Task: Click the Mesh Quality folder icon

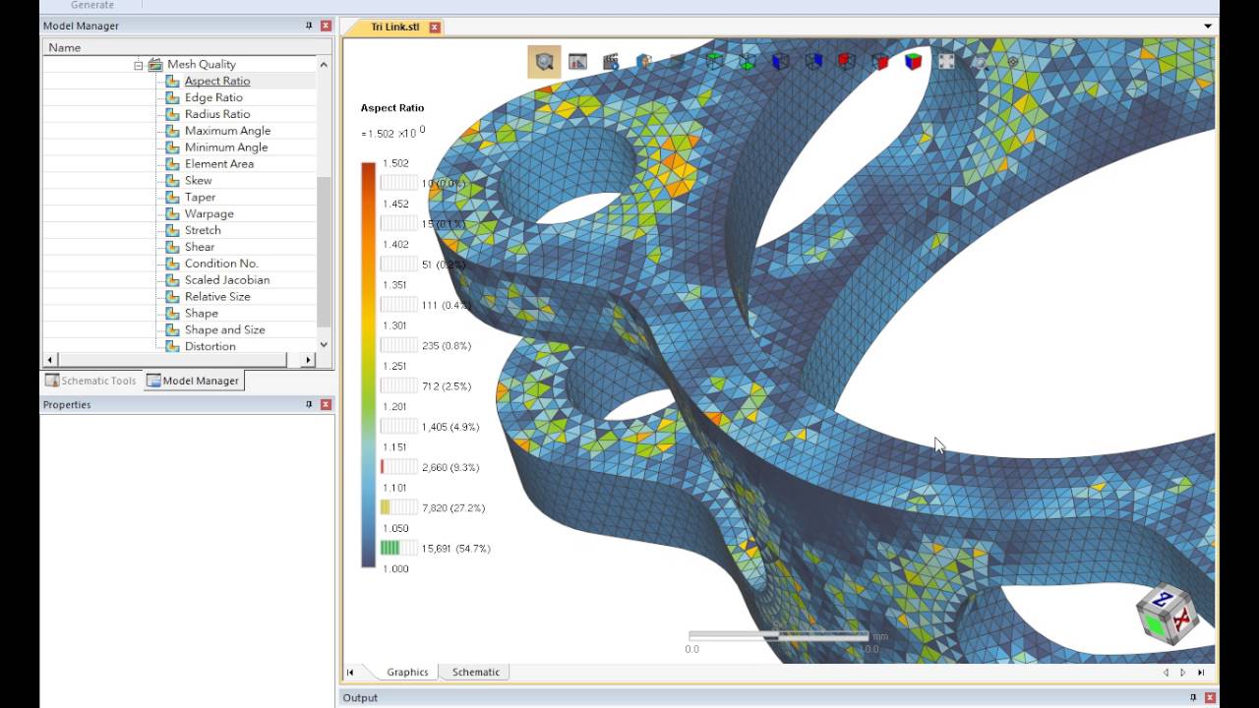Action: click(x=155, y=65)
